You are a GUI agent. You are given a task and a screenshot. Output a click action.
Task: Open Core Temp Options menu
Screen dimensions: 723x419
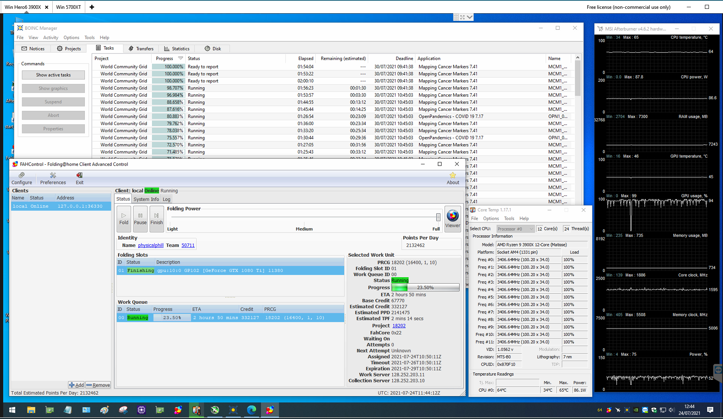point(491,219)
